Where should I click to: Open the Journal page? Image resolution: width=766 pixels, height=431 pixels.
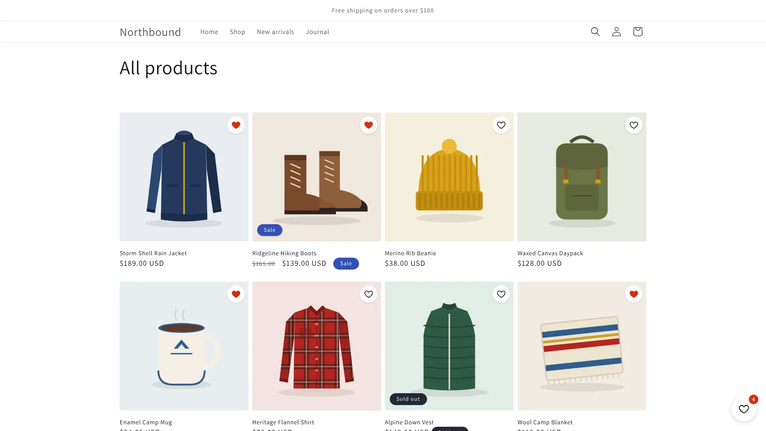click(x=317, y=32)
